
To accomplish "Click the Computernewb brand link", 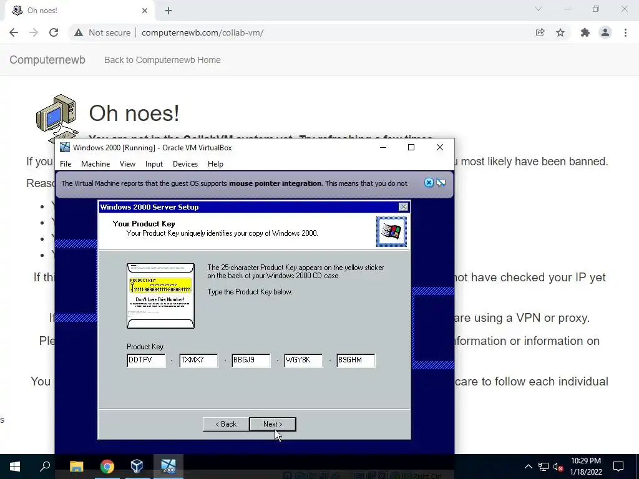I will (47, 60).
